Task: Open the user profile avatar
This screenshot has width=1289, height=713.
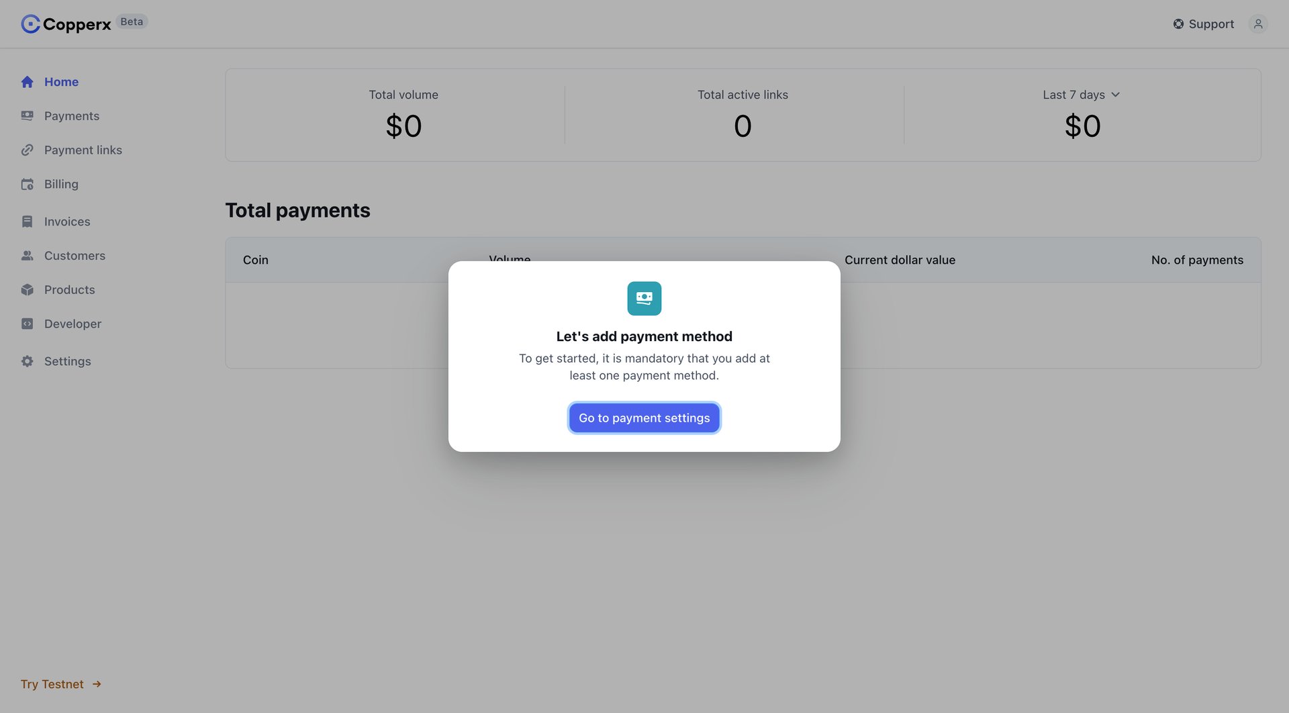Action: click(1259, 23)
